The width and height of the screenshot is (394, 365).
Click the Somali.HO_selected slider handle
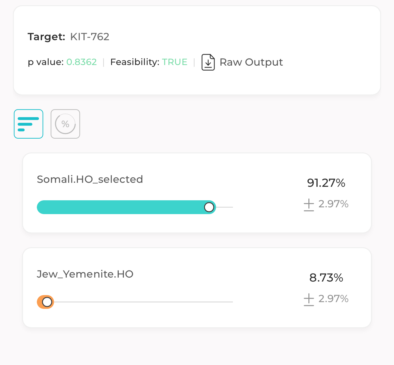click(x=209, y=207)
